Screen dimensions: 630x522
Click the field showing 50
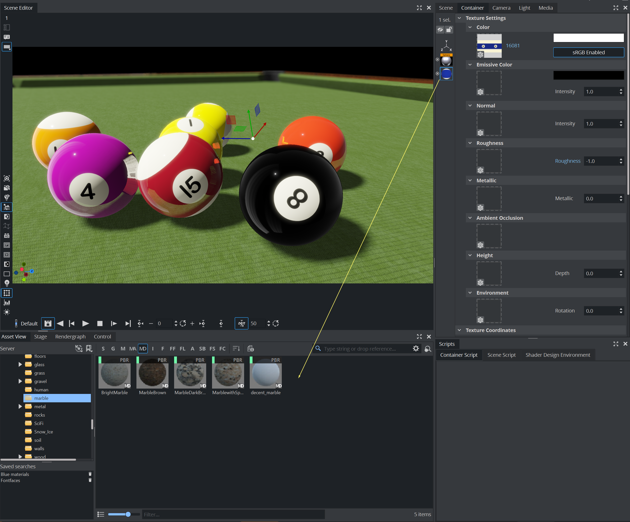pos(257,323)
